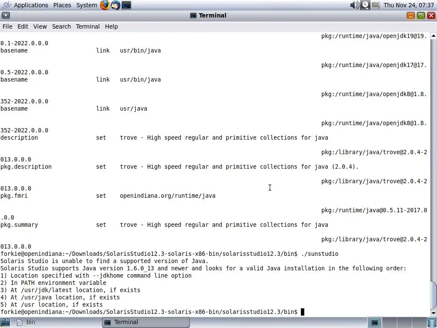Open the Edit menu in Terminal
The image size is (437, 328).
[23, 26]
